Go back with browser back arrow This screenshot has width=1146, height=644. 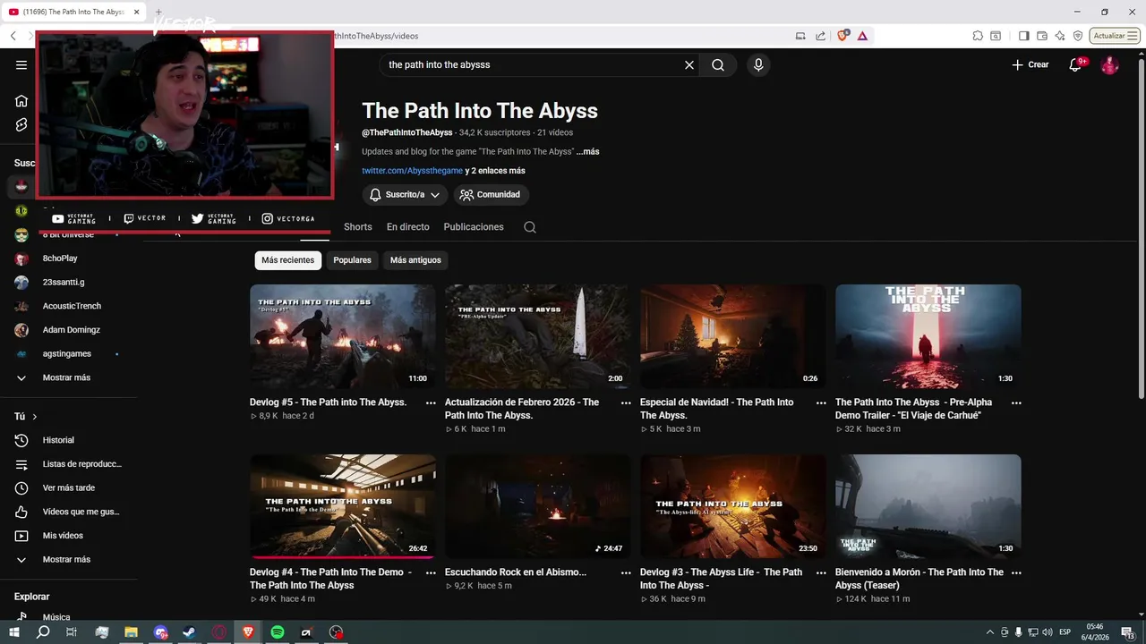(x=13, y=36)
